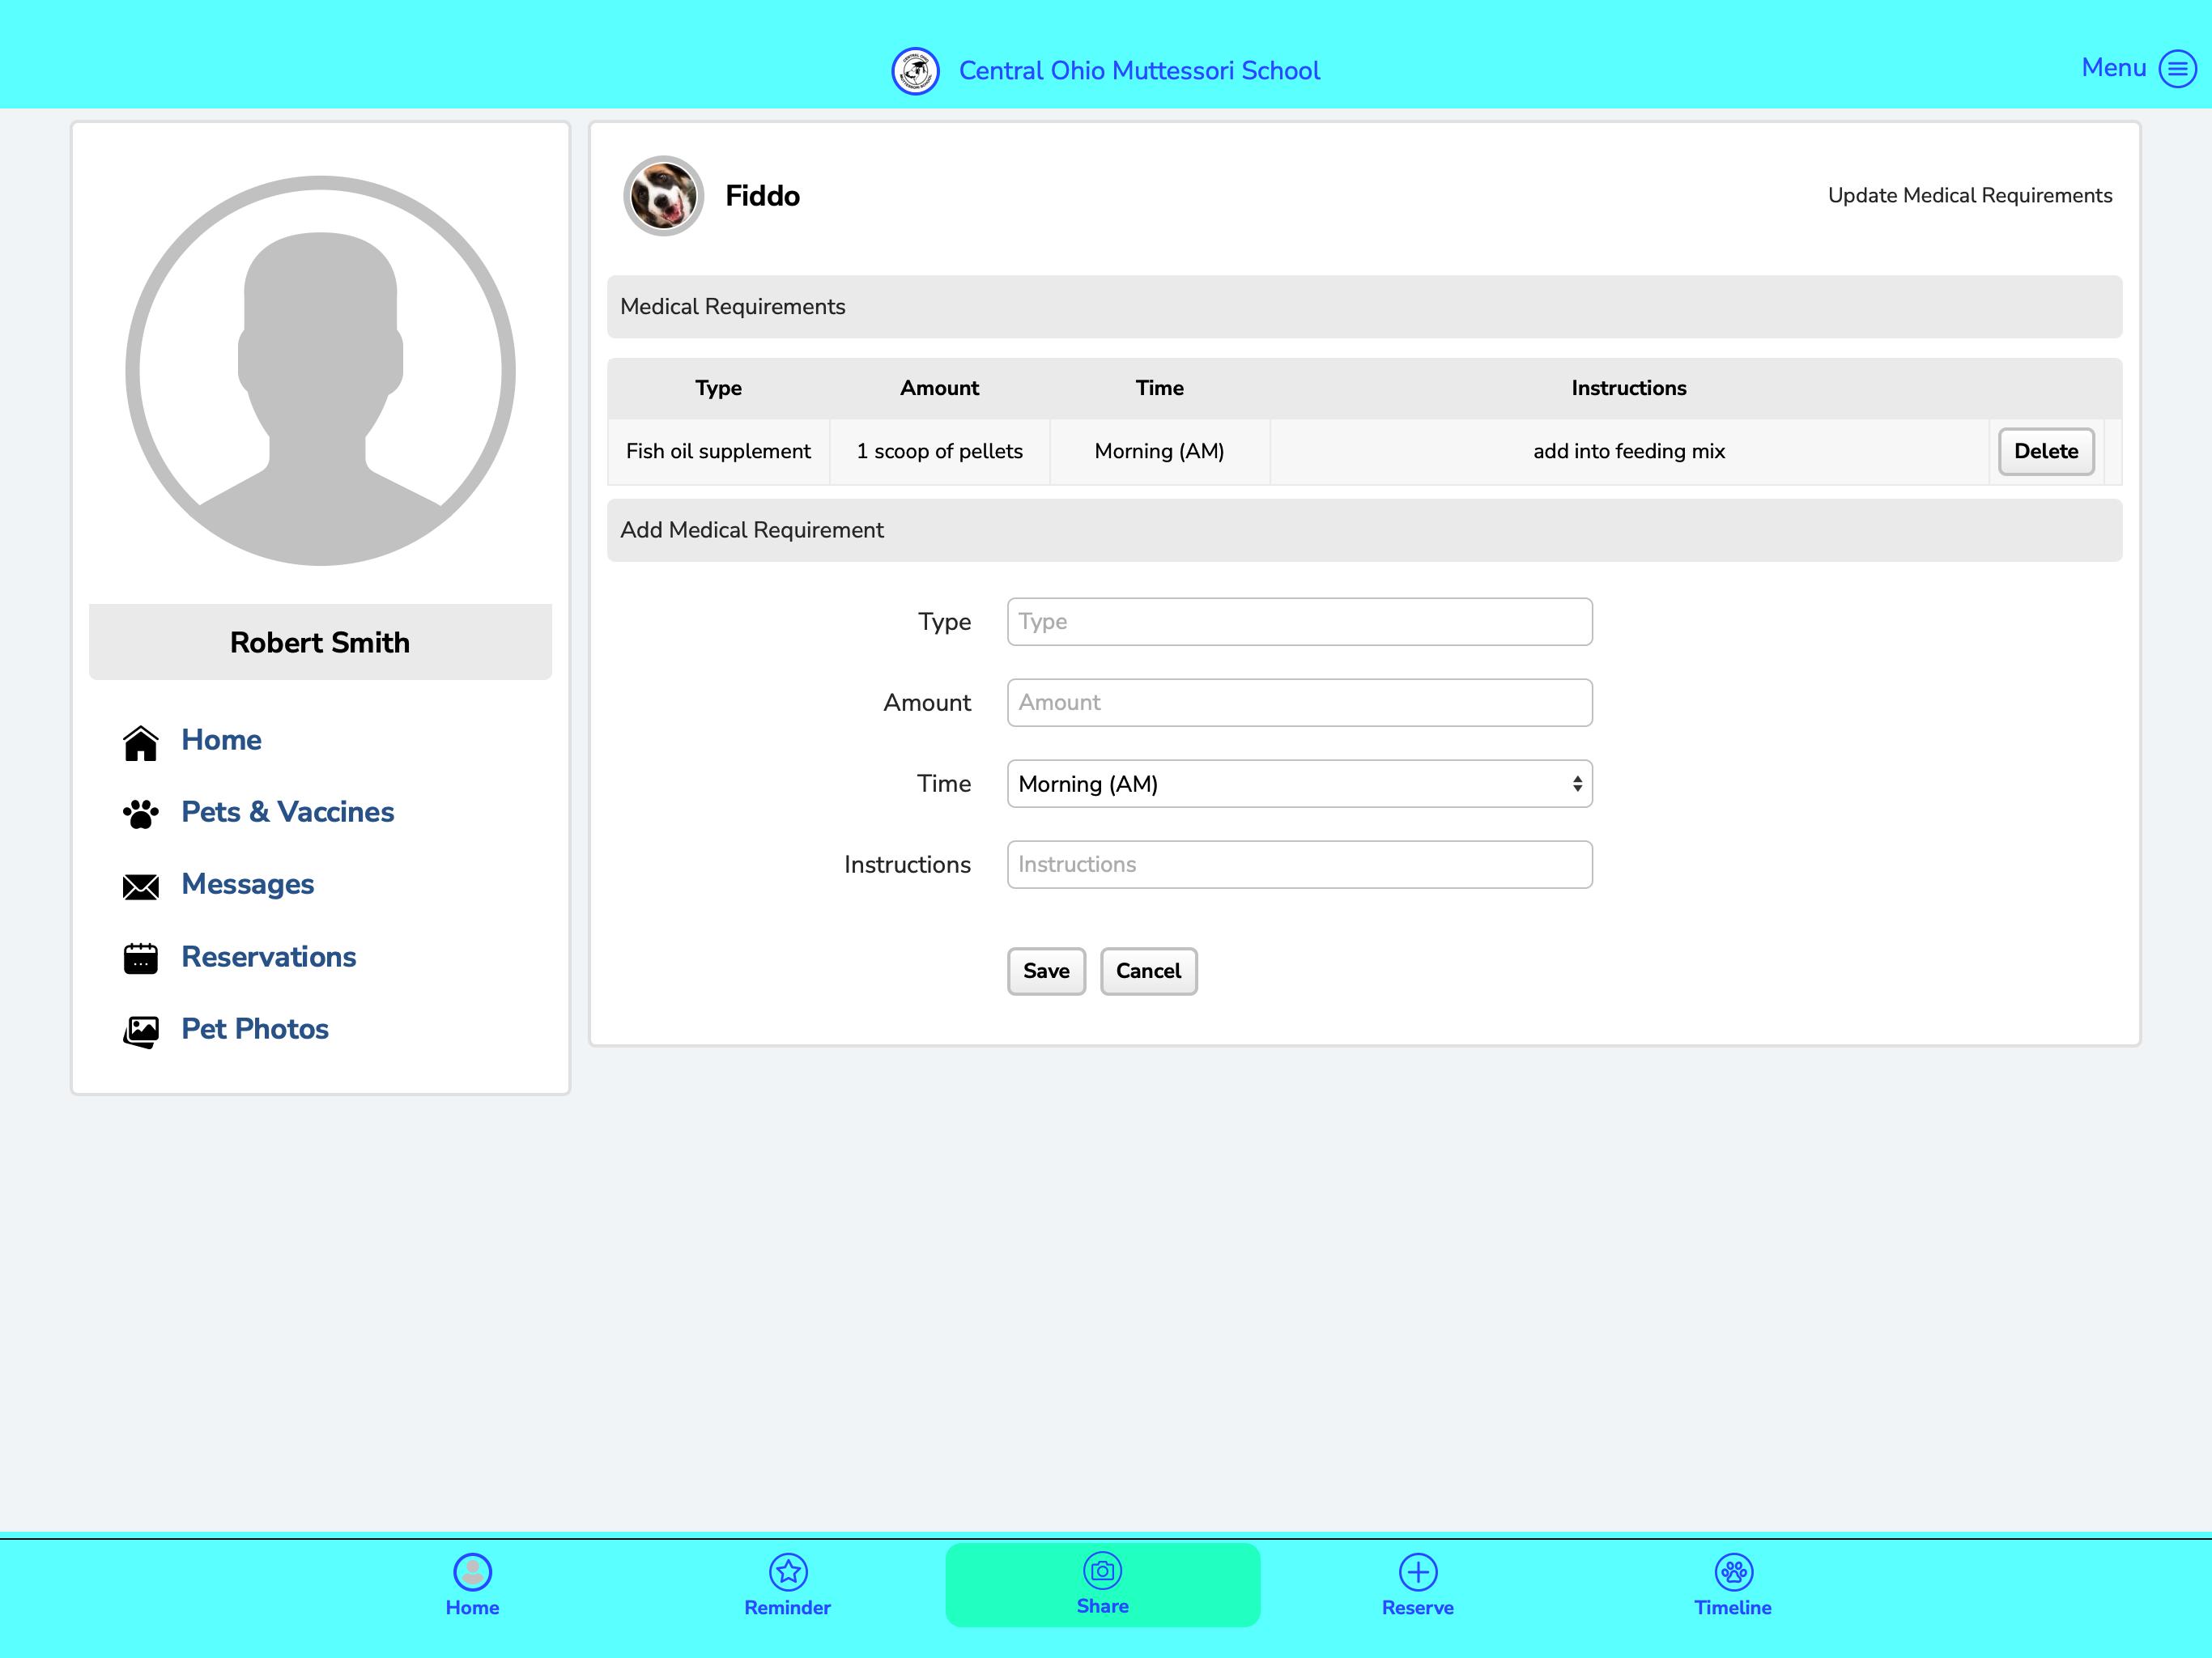Tap the Share camera icon in bottom bar
The height and width of the screenshot is (1658, 2212).
[1102, 1570]
